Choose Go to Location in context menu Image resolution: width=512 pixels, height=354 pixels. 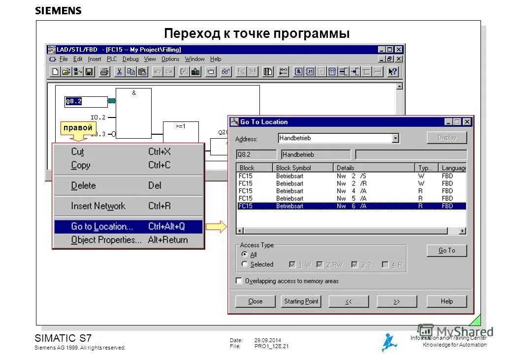(x=128, y=227)
